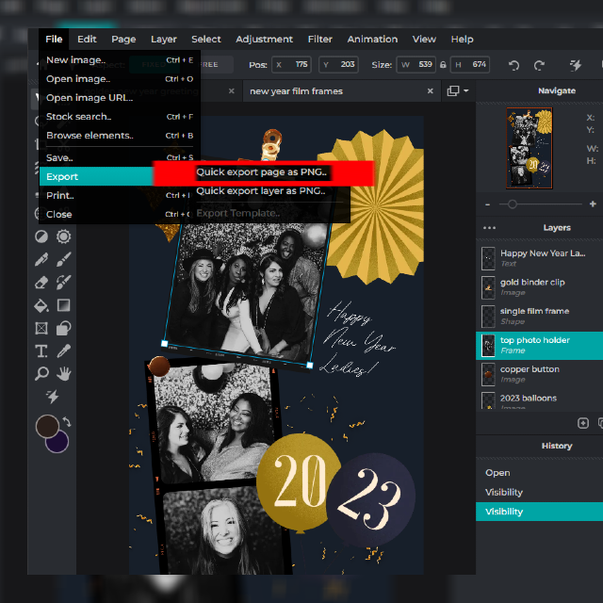
Task: Open the Adjustment menu
Action: pyautogui.click(x=264, y=40)
